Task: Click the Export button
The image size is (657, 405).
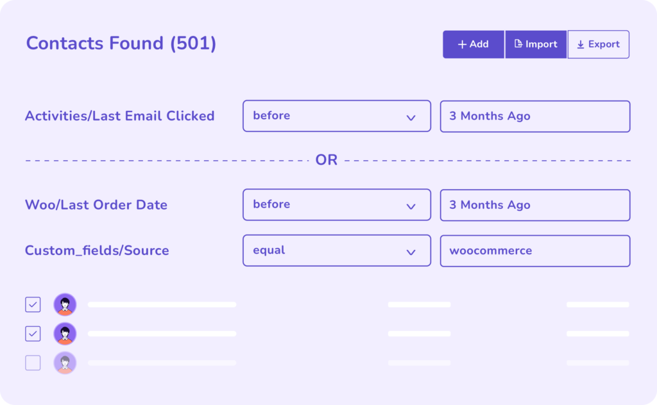Action: click(x=599, y=44)
